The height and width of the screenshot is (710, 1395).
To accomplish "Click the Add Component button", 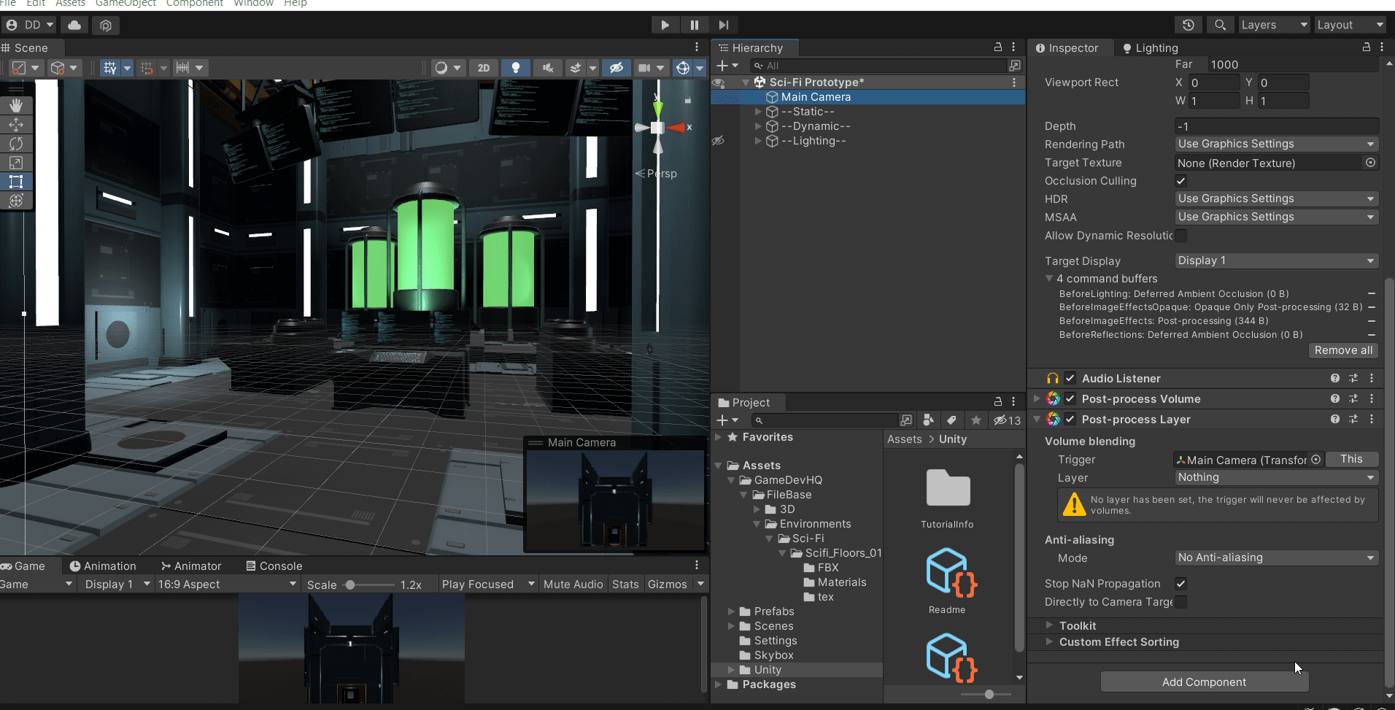I will [x=1204, y=682].
